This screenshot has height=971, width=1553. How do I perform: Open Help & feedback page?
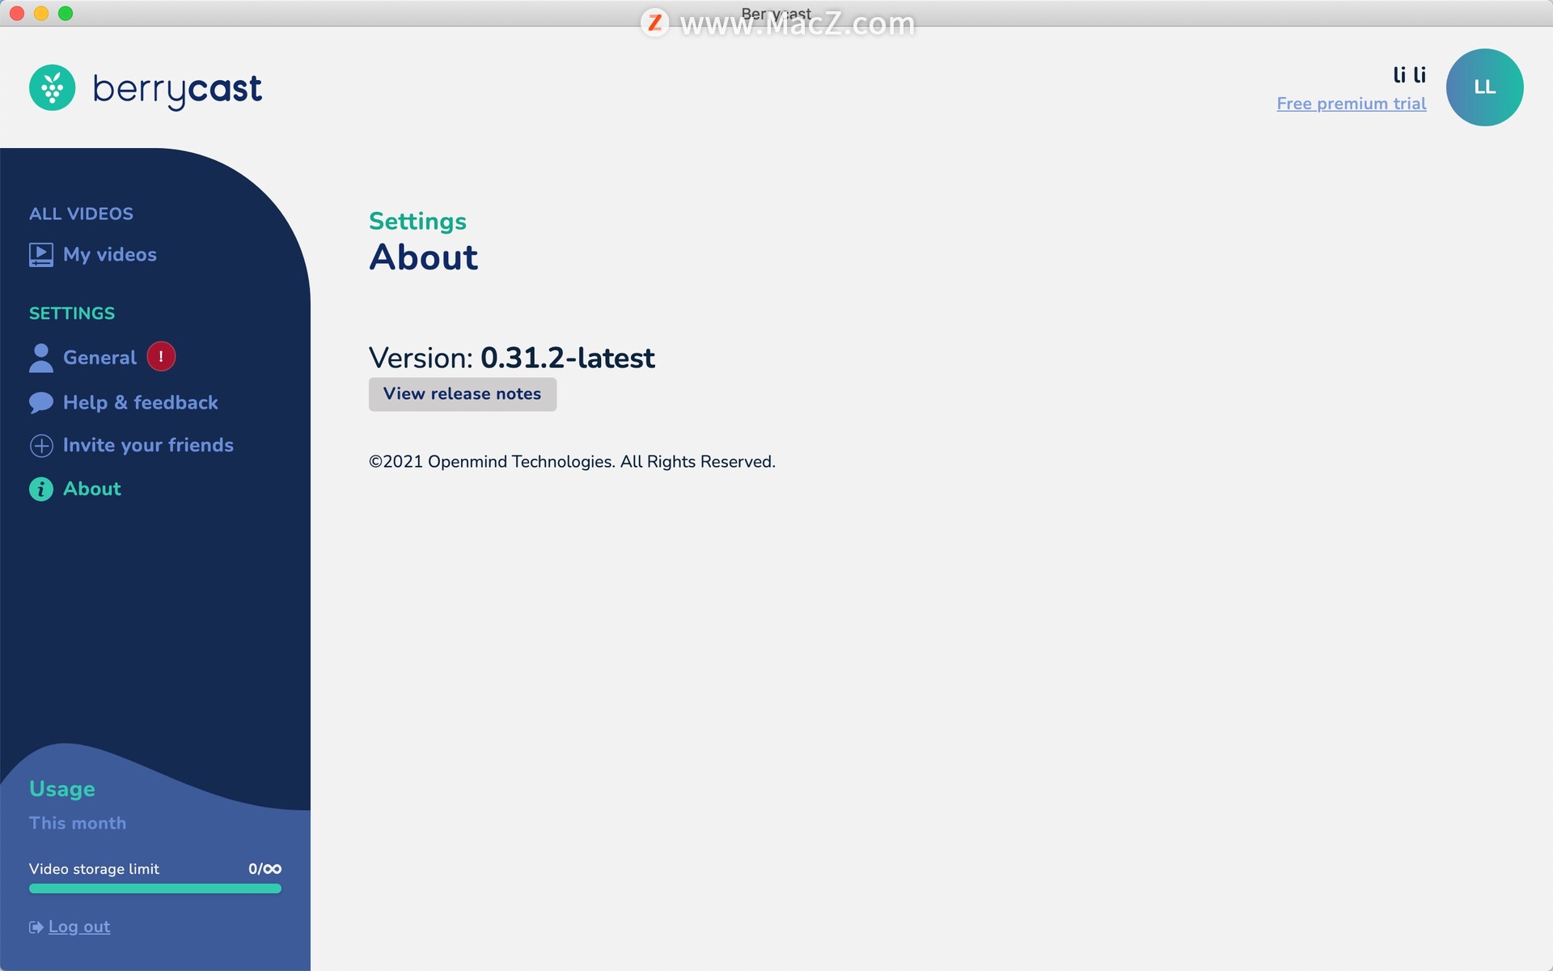(x=141, y=403)
